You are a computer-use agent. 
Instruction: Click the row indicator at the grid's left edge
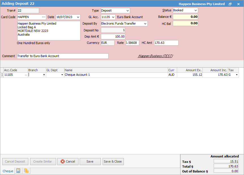2,75
